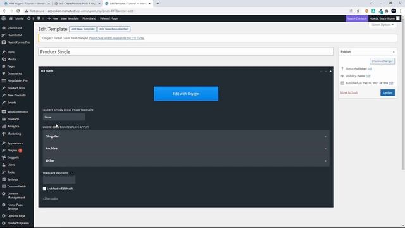405x228 pixels.
Task: Click the Template Priority input field
Action: click(59, 180)
